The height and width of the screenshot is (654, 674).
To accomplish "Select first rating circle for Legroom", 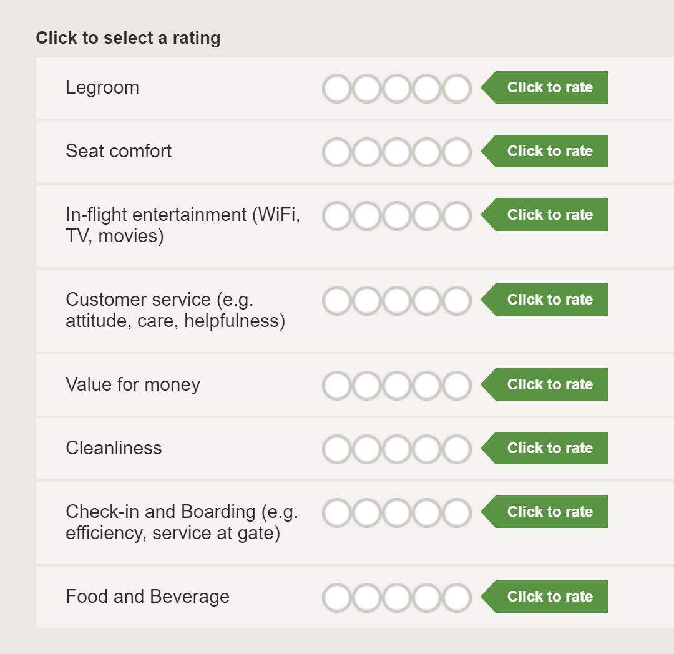I will tap(336, 89).
